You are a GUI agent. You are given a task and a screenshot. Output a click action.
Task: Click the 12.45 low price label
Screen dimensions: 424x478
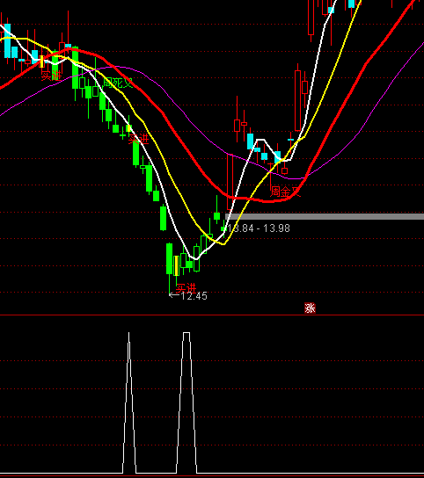tap(194, 296)
